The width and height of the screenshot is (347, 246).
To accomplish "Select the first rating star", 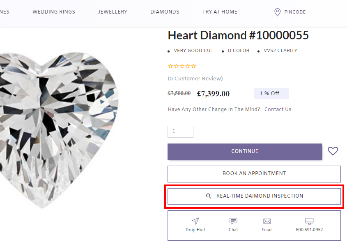I will click(170, 66).
